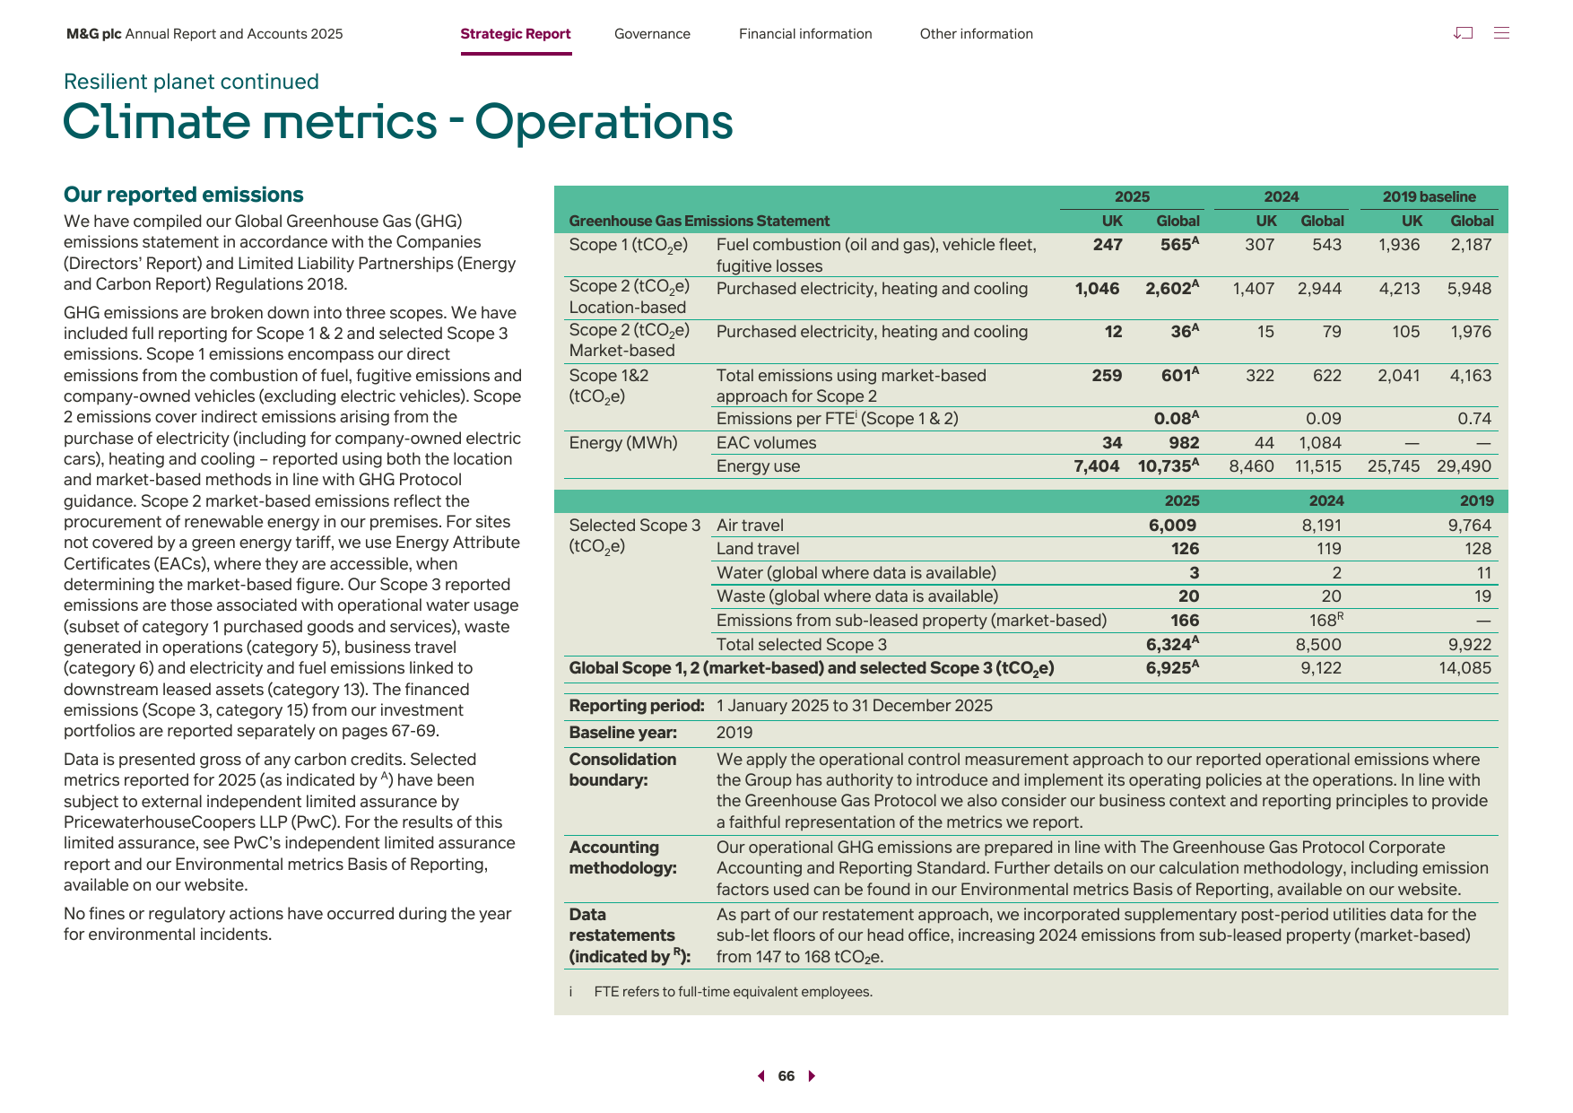Go to previous page arrow beside 66
The width and height of the screenshot is (1573, 1113).
click(761, 1076)
